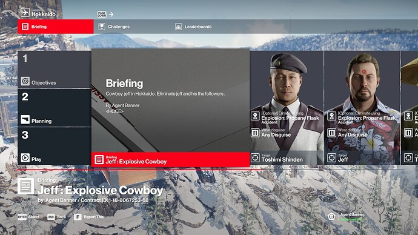Viewport: 418px width, 235px height.
Task: Open the Jeff : Explosive Cowboy briefing bar
Action: point(171,160)
